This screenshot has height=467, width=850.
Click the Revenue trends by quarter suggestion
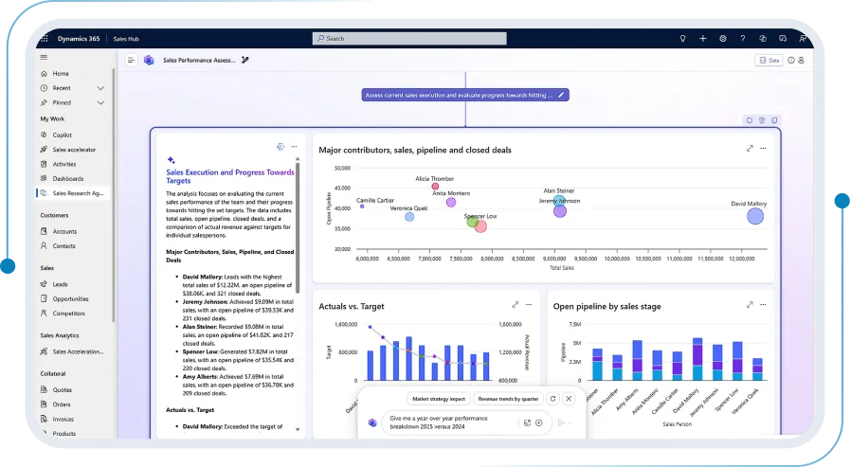tap(508, 399)
